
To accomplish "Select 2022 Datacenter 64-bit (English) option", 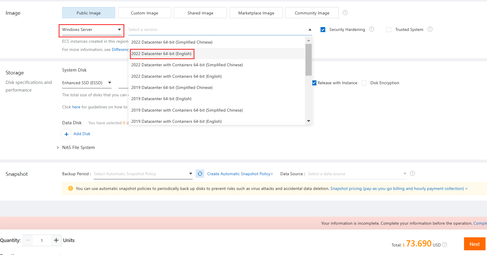I will (x=161, y=54).
